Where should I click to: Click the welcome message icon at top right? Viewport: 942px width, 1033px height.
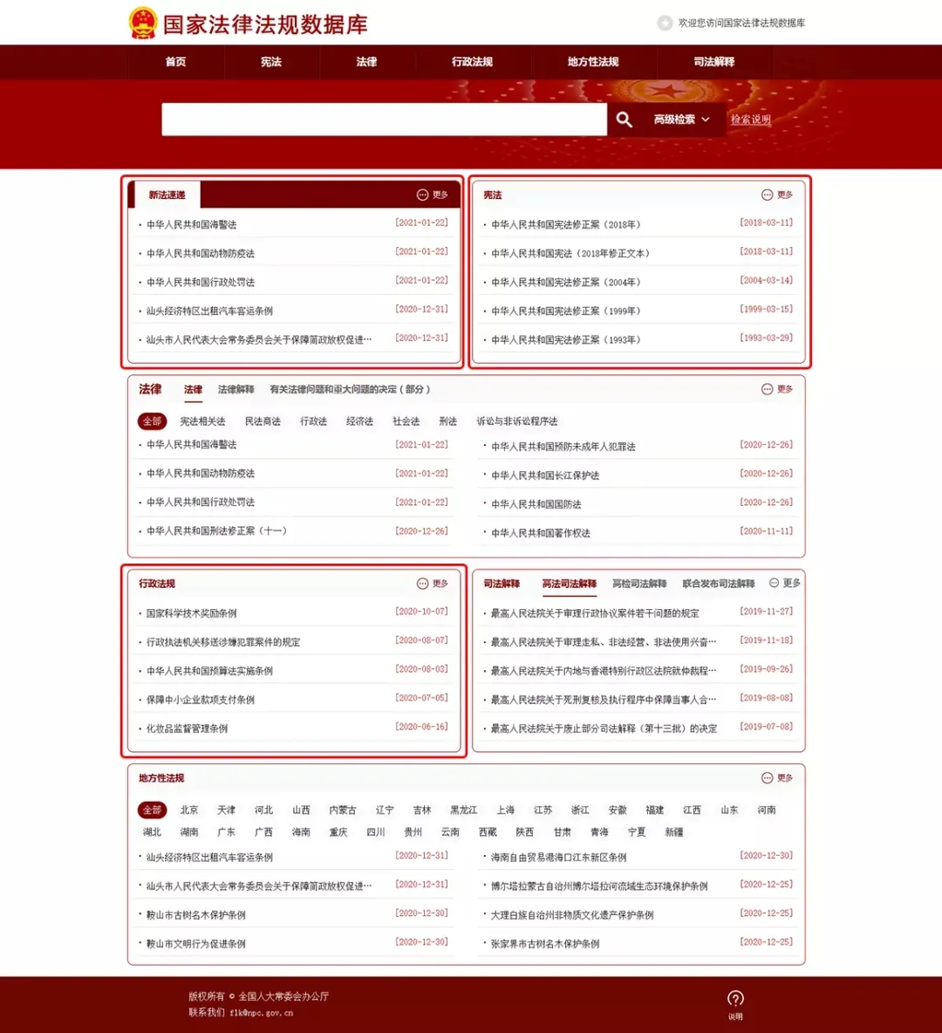pos(665,23)
